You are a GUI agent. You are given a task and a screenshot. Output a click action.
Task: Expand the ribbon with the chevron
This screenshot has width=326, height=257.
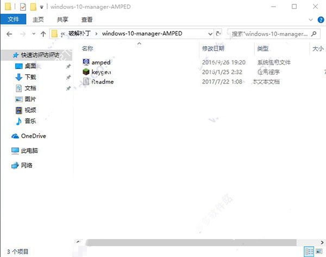[x=311, y=20]
